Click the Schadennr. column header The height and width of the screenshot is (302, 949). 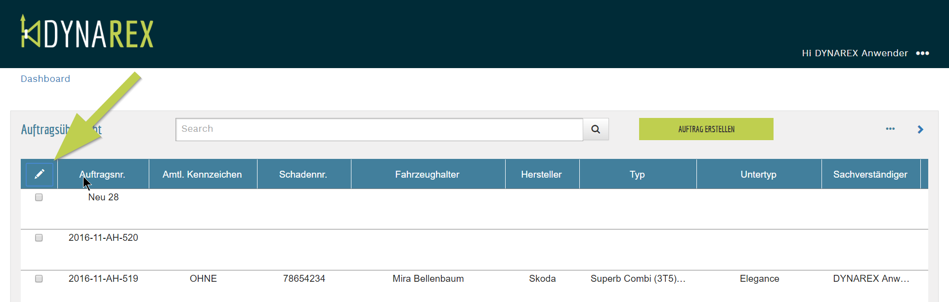(x=303, y=174)
